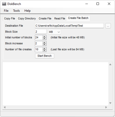115x117 pixels.
Task: Switch to the Copy Directory tab
Action: click(27, 18)
